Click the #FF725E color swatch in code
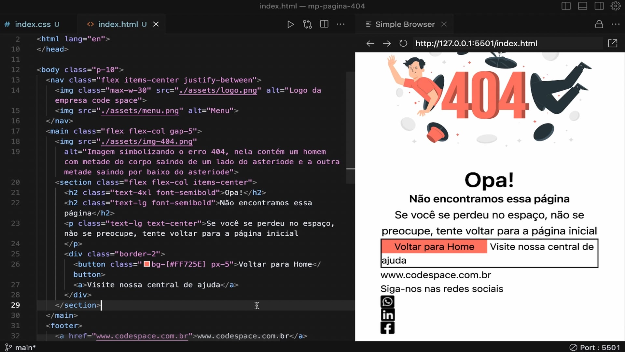 coord(147,264)
